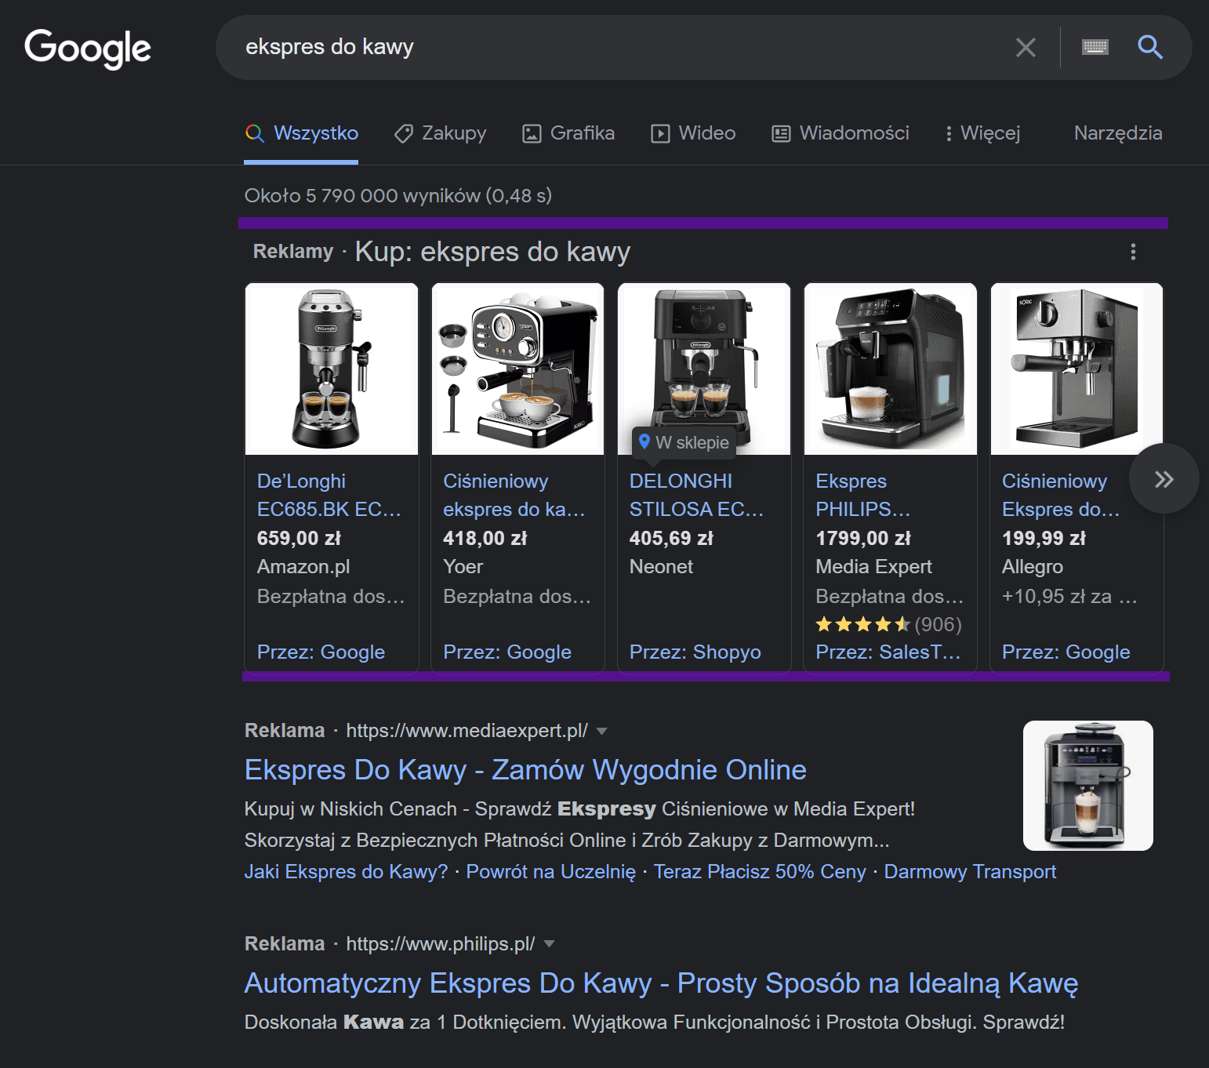Viewport: 1209px width, 1068px height.
Task: Click Przez: Google under Yoer product
Action: tap(507, 652)
